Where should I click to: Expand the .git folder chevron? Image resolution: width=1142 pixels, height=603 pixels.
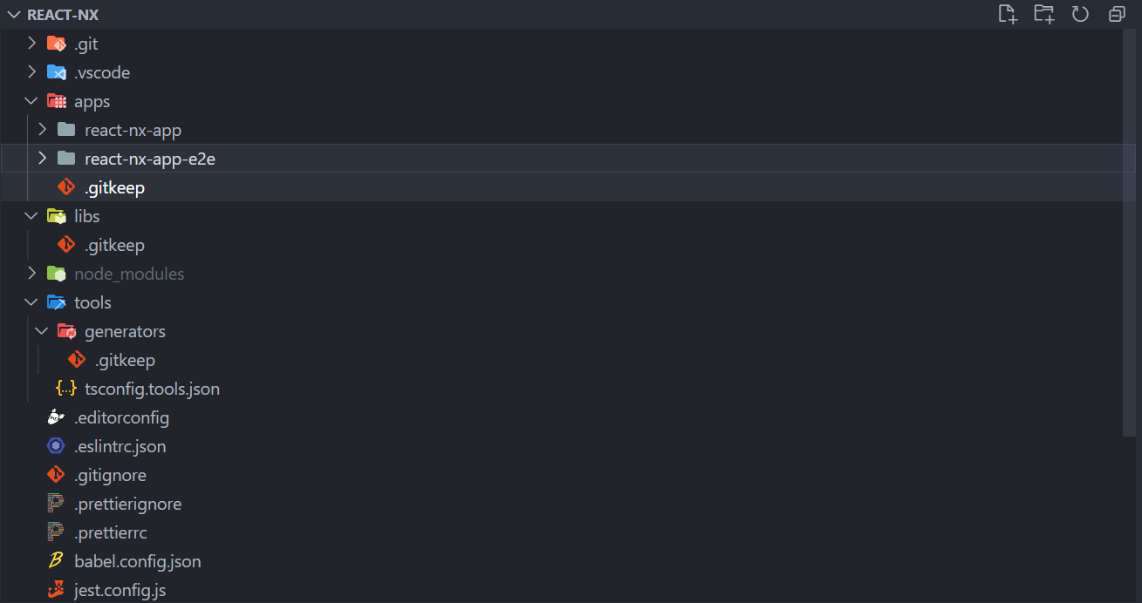(x=31, y=44)
